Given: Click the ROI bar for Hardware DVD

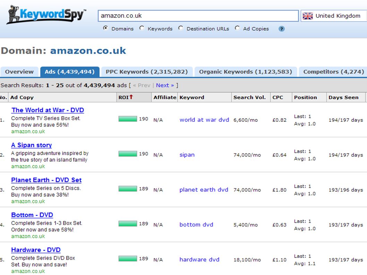Looking at the screenshot, I should tap(128, 258).
